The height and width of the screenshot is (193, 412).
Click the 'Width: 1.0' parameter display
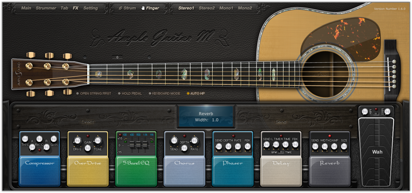[x=207, y=120]
